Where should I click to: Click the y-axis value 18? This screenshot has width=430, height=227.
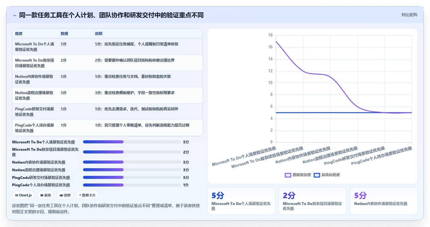pyautogui.click(x=270, y=35)
